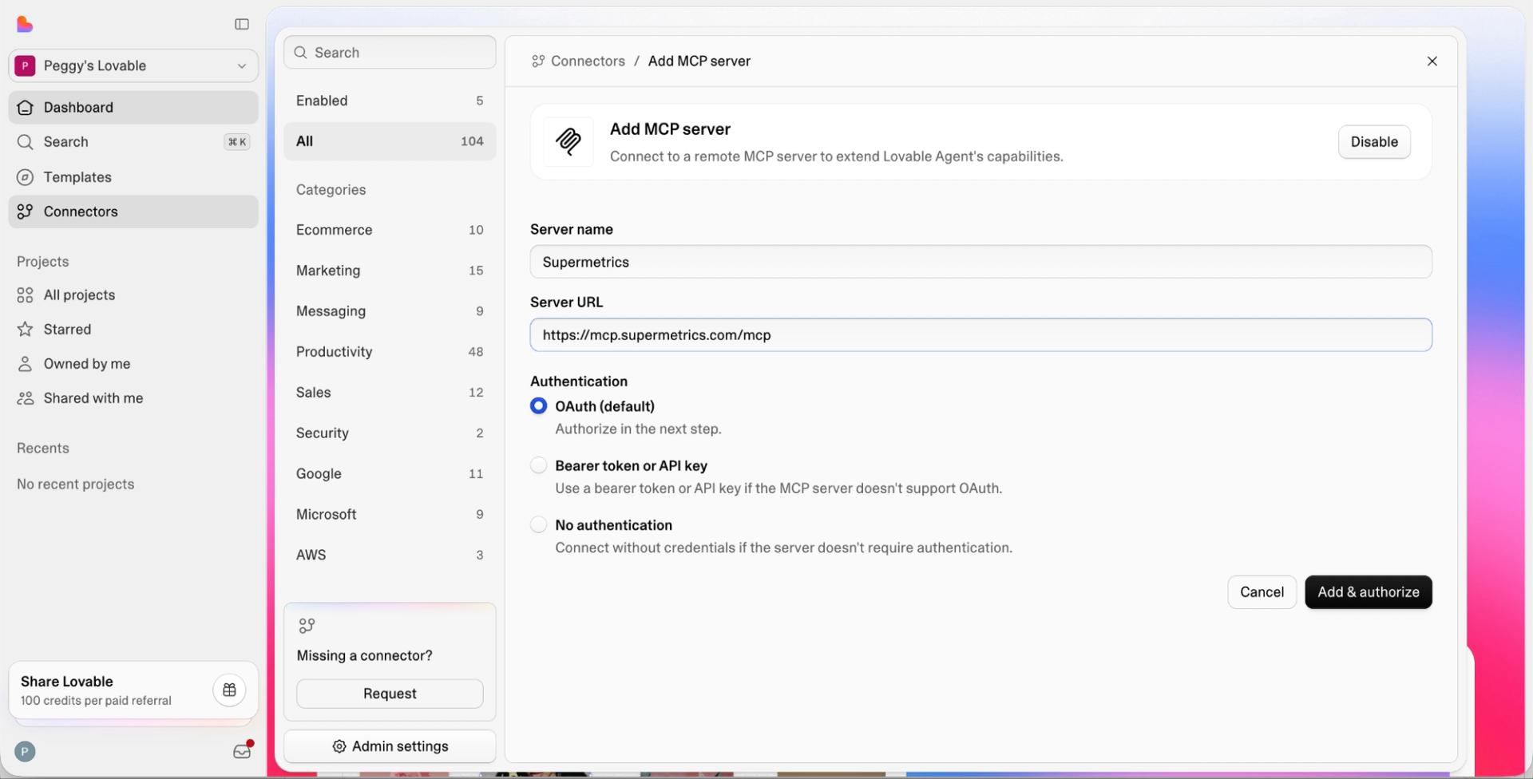The image size is (1533, 779).
Task: Filter by Ecommerce category
Action: (390, 230)
